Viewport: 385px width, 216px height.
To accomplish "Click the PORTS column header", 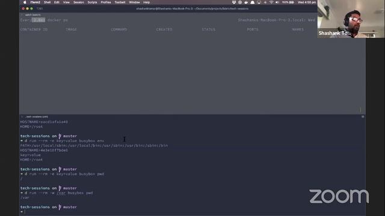I will click(x=253, y=29).
